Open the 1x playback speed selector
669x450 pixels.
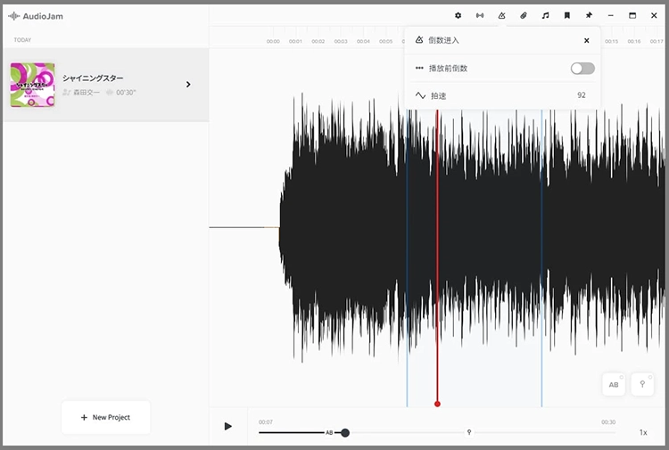pyautogui.click(x=643, y=432)
